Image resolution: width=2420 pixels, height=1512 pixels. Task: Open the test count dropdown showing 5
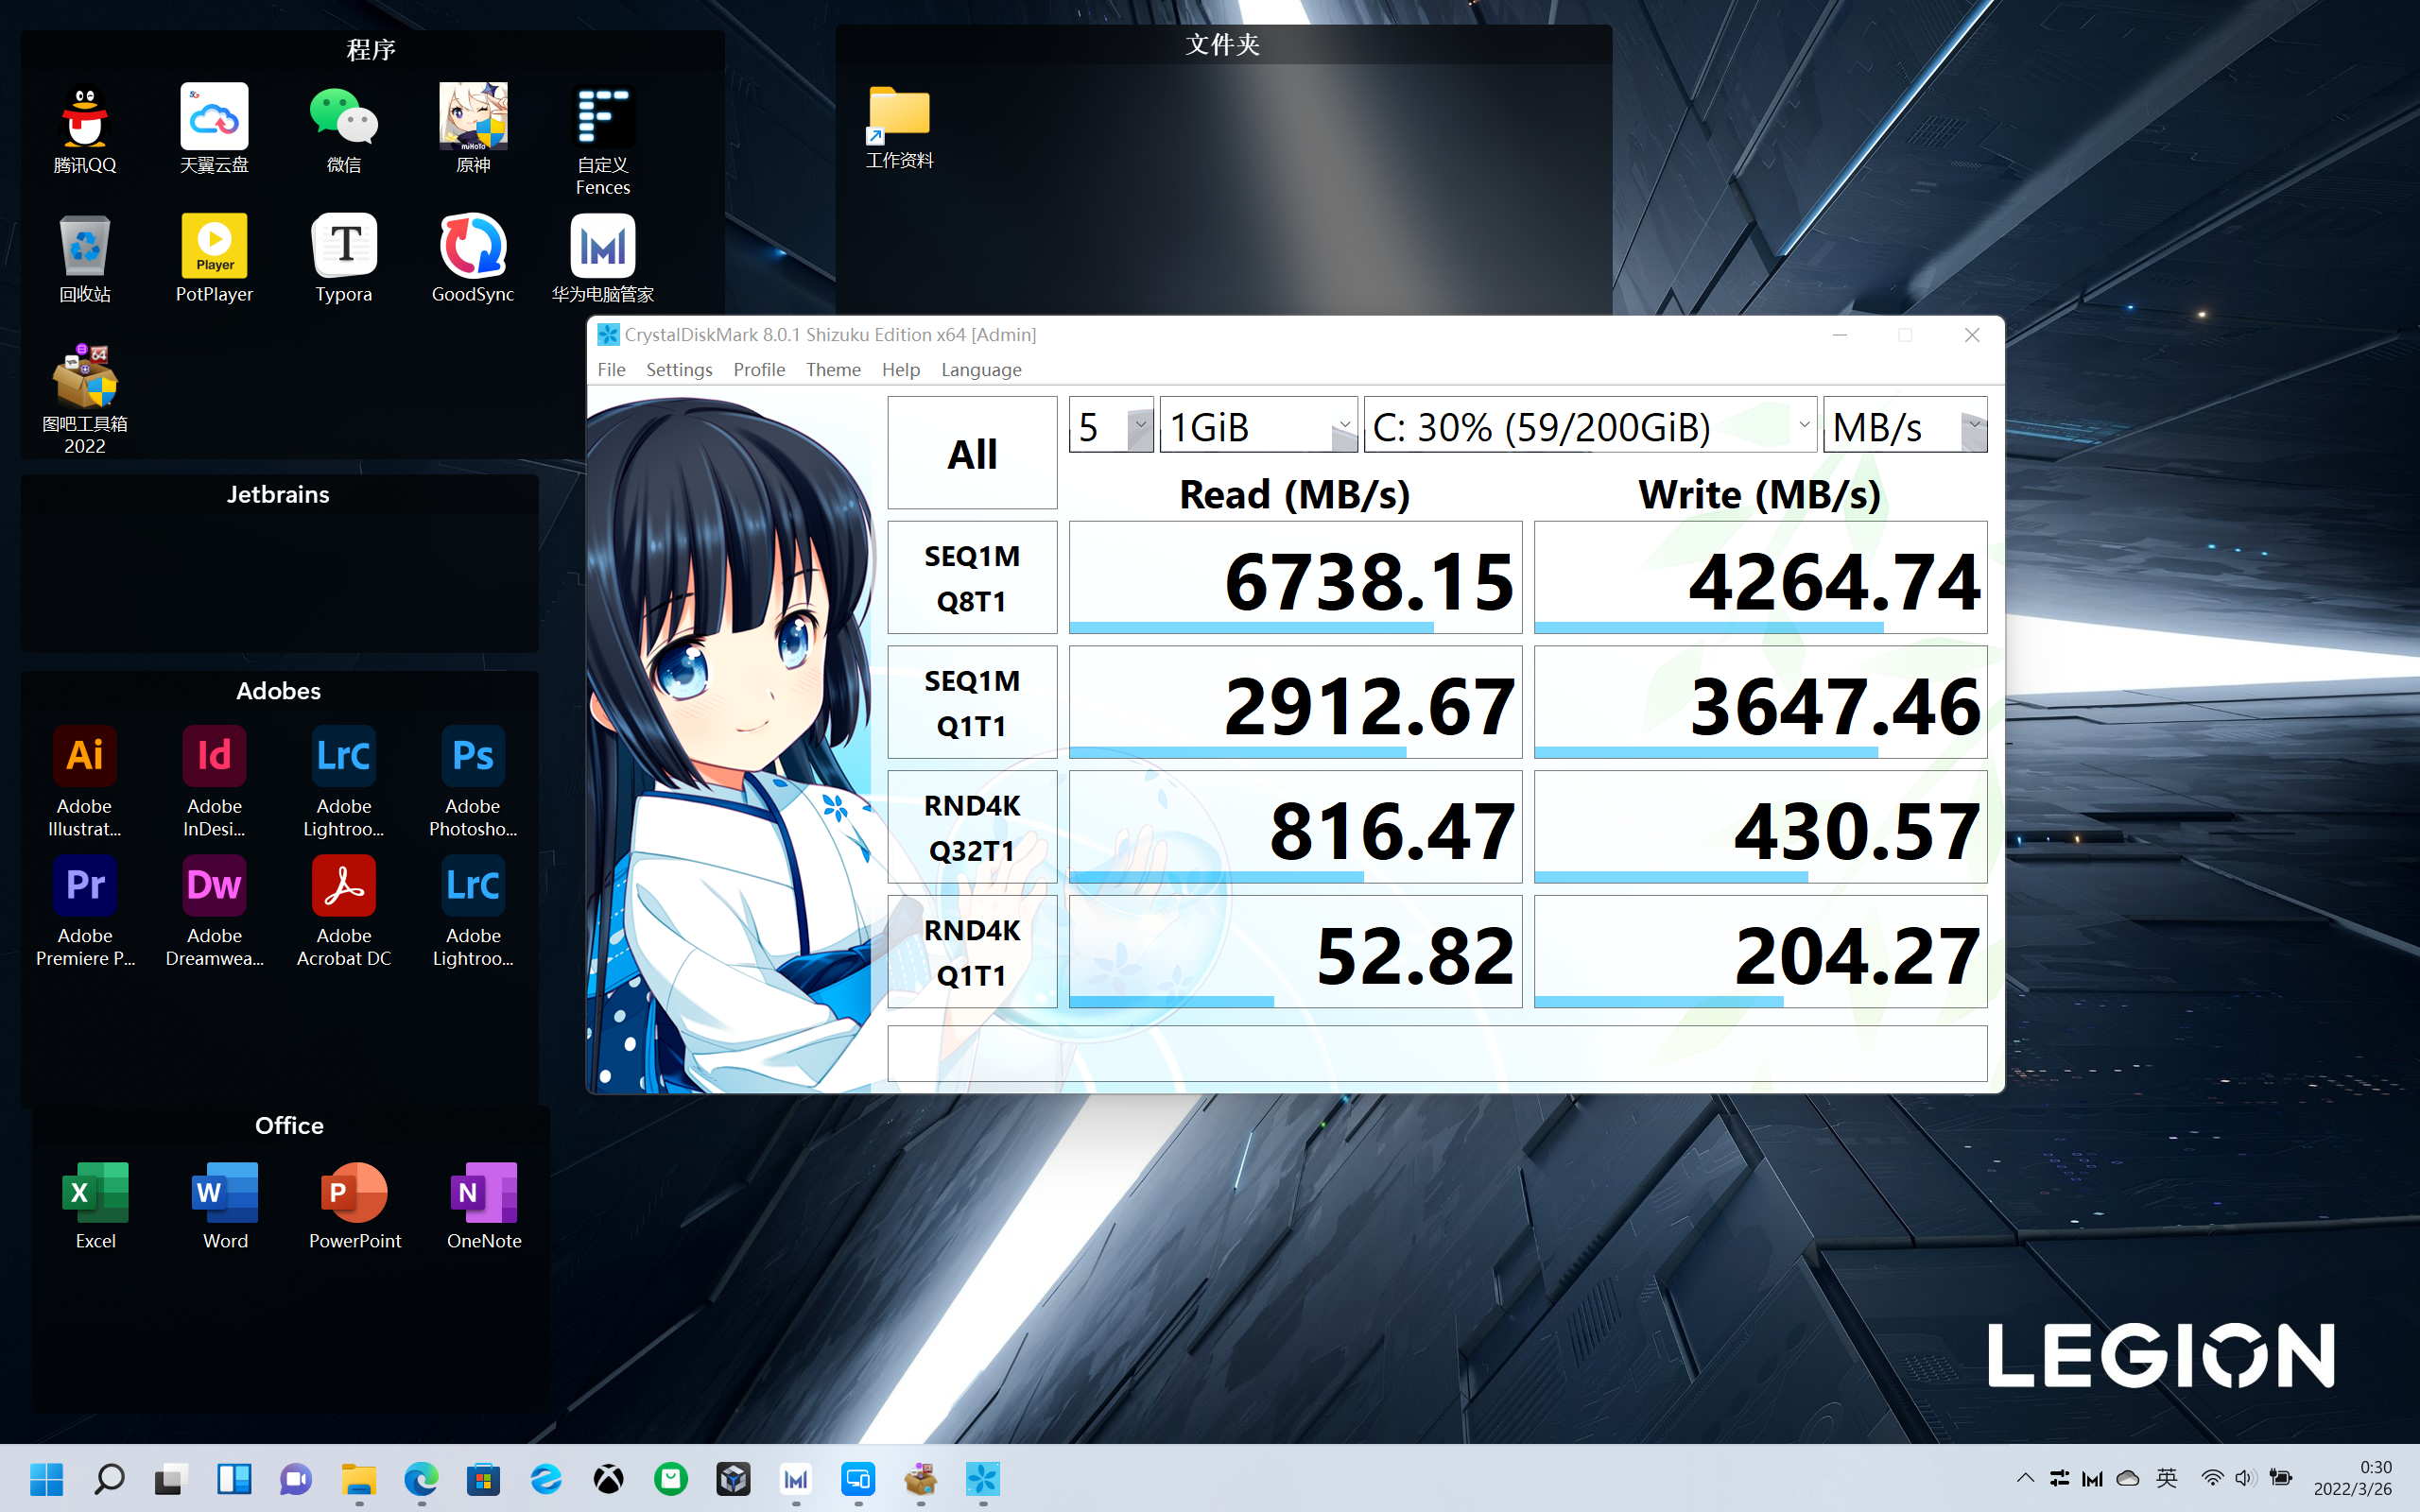point(1111,425)
